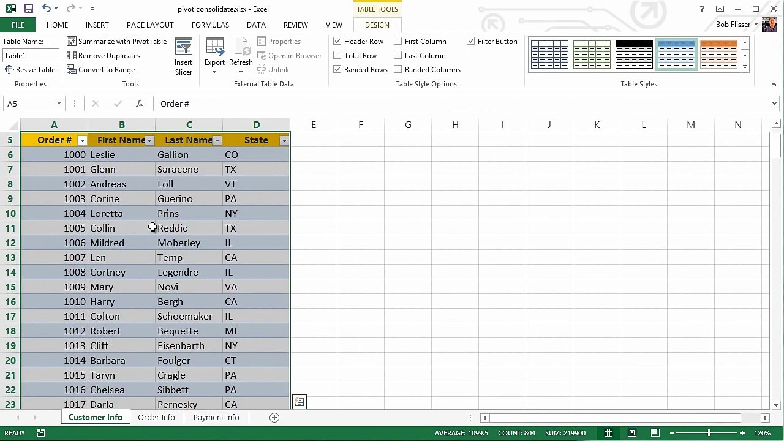Add a new sheet with plus icon
Viewport: 784px width, 441px height.
(x=274, y=417)
